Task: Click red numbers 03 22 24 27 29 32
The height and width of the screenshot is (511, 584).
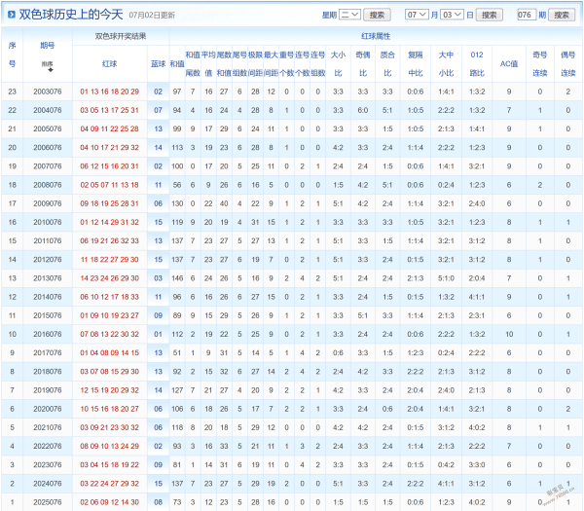Action: coord(109,484)
